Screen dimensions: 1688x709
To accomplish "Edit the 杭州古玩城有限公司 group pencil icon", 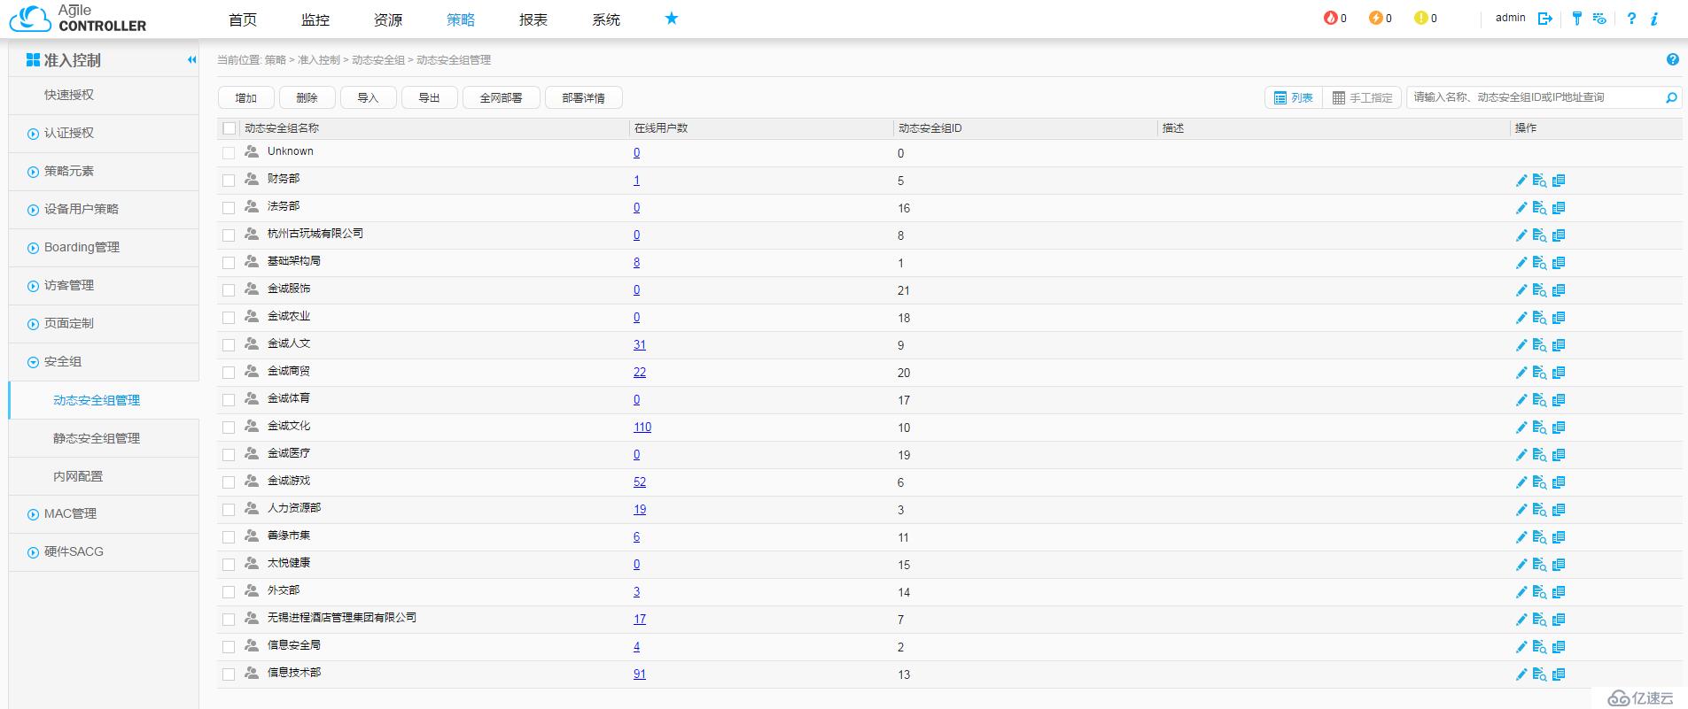I will point(1521,235).
